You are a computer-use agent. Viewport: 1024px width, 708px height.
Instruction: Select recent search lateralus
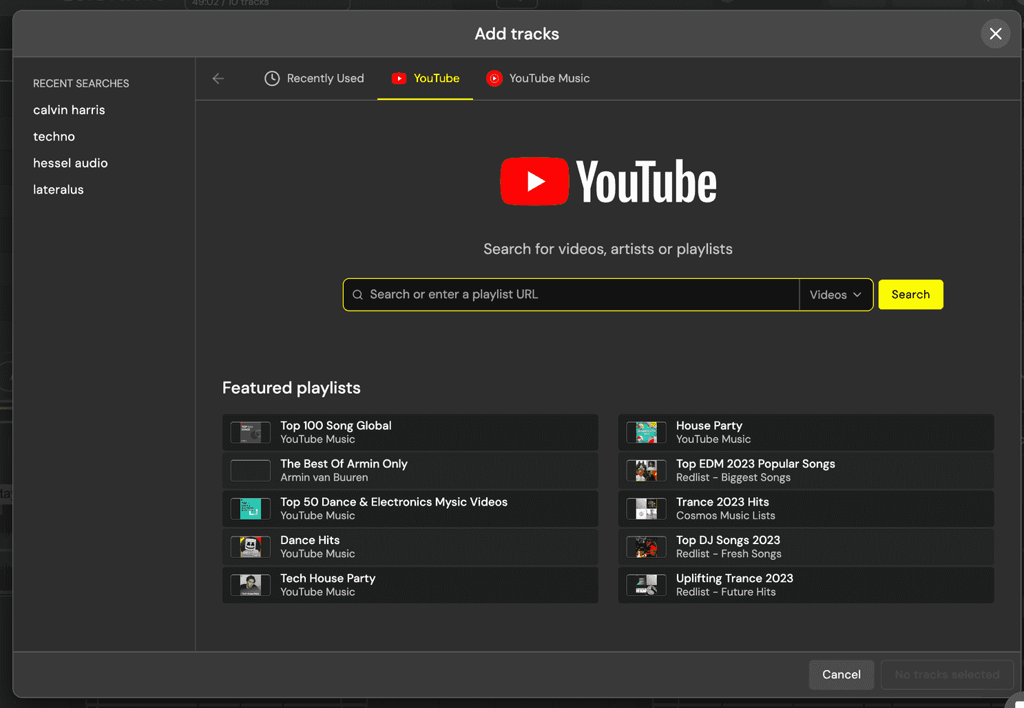[59, 189]
